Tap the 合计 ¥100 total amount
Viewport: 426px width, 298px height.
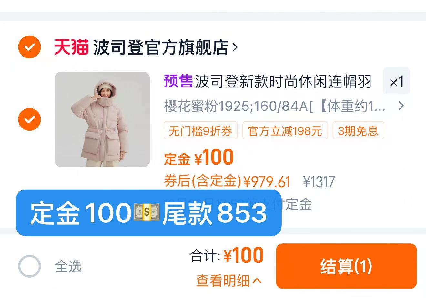[x=227, y=256]
